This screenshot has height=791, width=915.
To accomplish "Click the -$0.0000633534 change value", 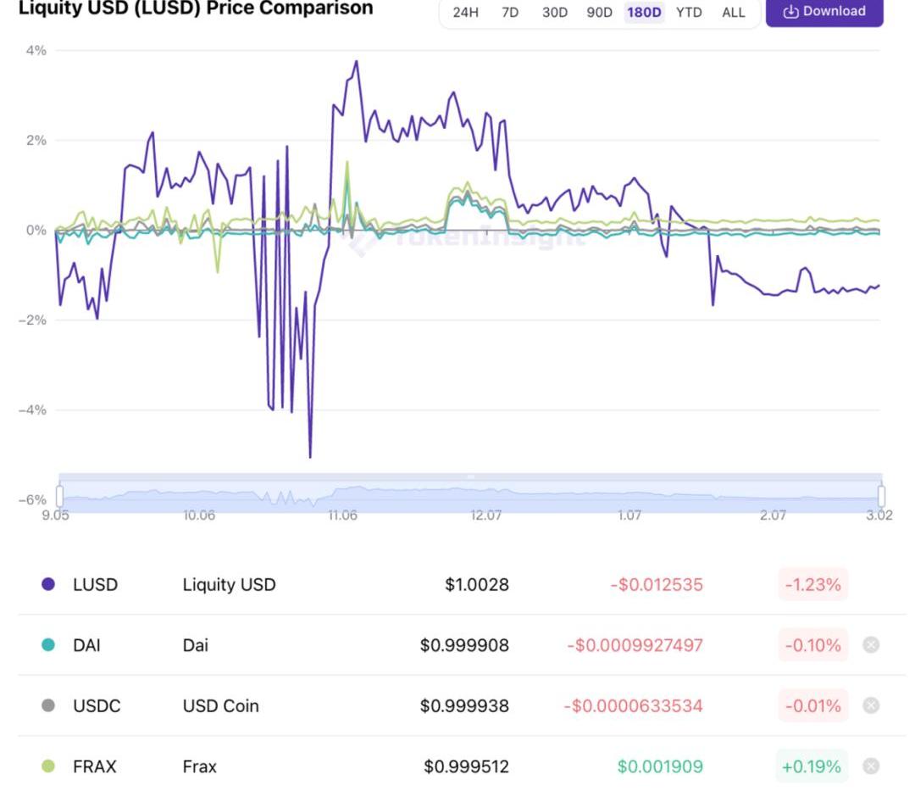I will point(633,705).
